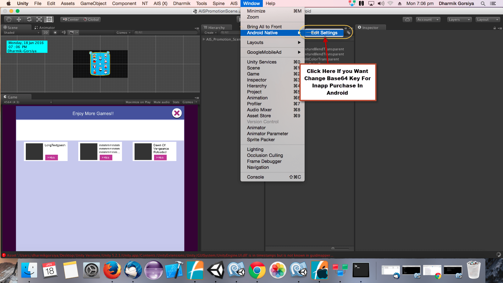Select the Rotate tool
Image resolution: width=503 pixels, height=283 pixels.
29,19
